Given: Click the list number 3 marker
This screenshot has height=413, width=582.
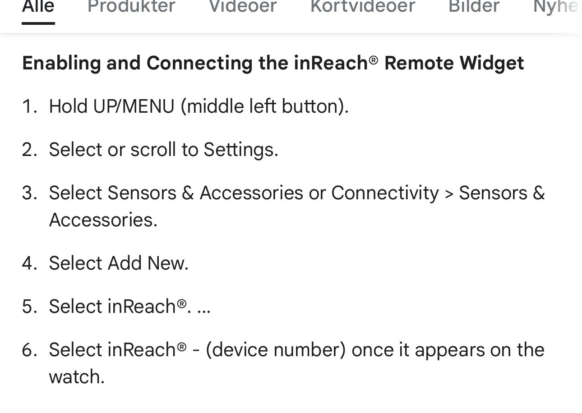Looking at the screenshot, I should [x=29, y=193].
